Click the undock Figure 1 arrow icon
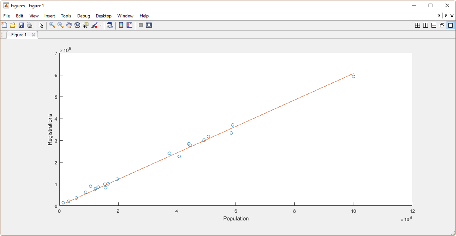The image size is (456, 236). 446,16
